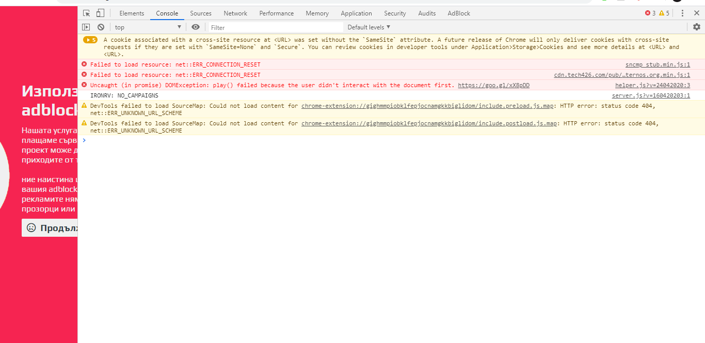
Task: Click warning icon beside postload.js.map message
Action: 84,123
